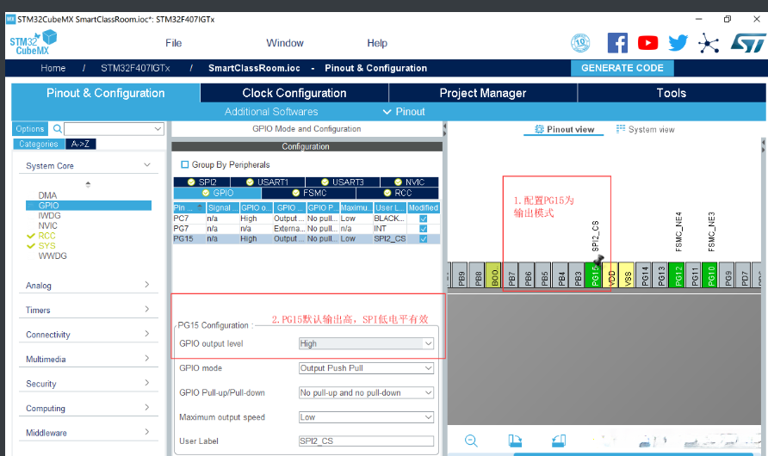Toggle Modified checkbox for PG15 row
Image resolution: width=768 pixels, height=456 pixels.
pyautogui.click(x=424, y=239)
